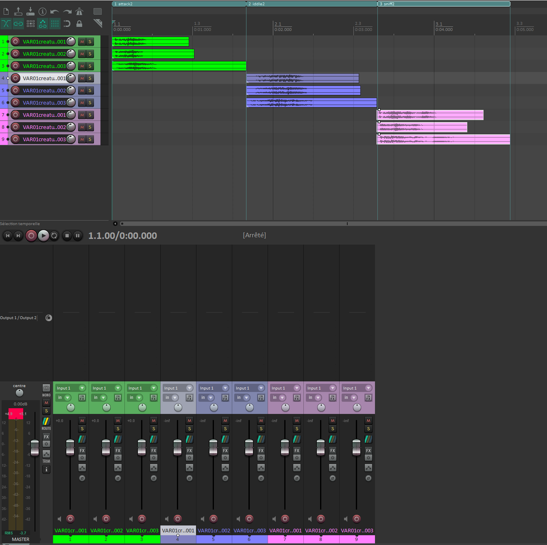Toggle the master MONO button
The height and width of the screenshot is (545, 547).
[x=46, y=388]
